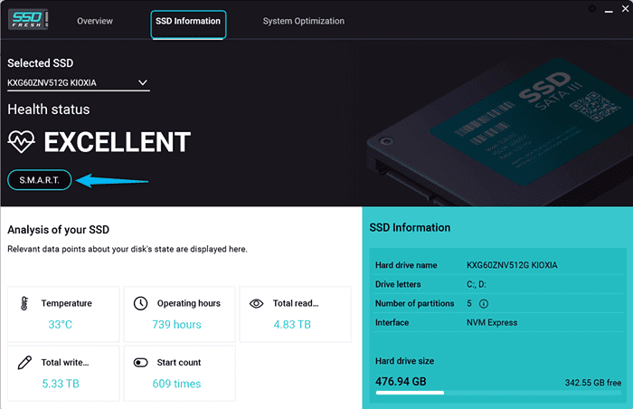Click the Temperature thermometer icon

(x=24, y=304)
